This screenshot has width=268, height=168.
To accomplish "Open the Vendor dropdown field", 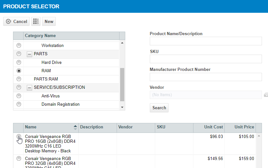I will click(206, 95).
